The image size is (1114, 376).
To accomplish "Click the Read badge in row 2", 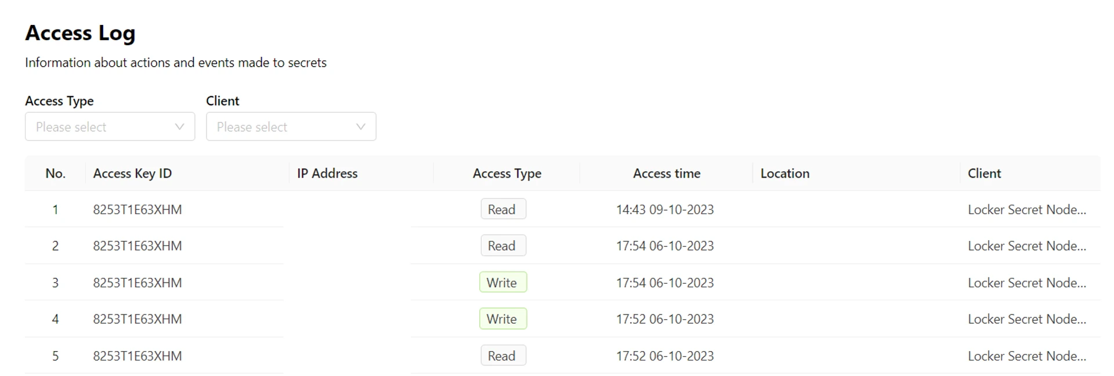I will 502,245.
